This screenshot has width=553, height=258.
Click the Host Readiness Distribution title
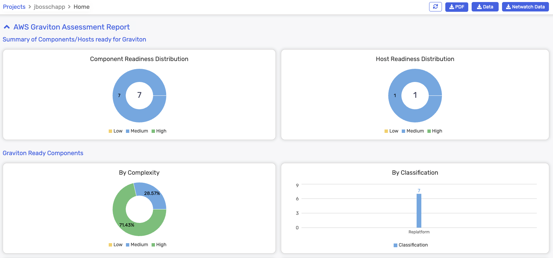[415, 59]
